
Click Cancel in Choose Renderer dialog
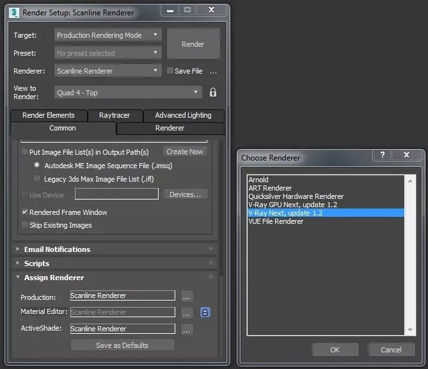391,350
